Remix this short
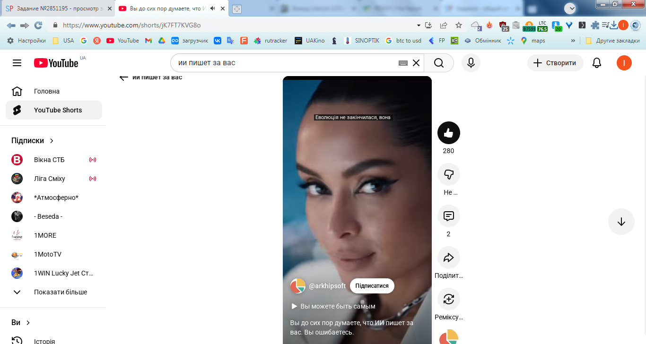The height and width of the screenshot is (344, 646). (x=448, y=299)
